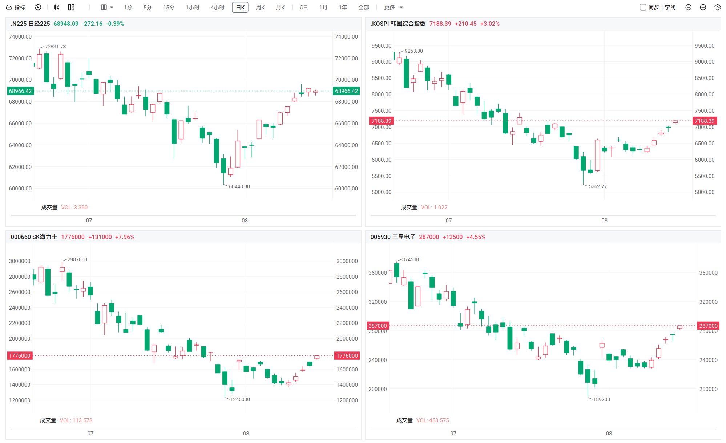Image resolution: width=726 pixels, height=443 pixels.
Task: Select the 1年 time range
Action: click(343, 7)
